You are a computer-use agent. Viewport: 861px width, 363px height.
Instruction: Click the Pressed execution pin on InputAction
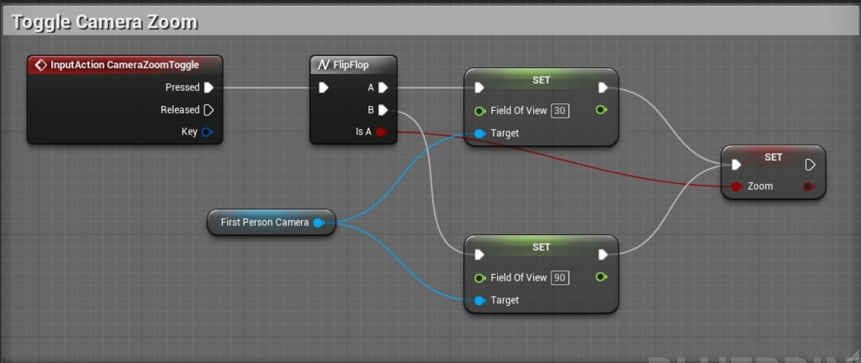pyautogui.click(x=209, y=87)
